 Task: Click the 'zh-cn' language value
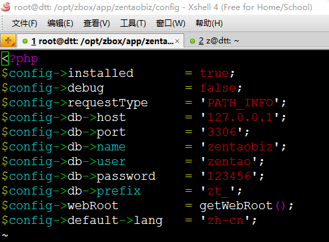point(226,221)
